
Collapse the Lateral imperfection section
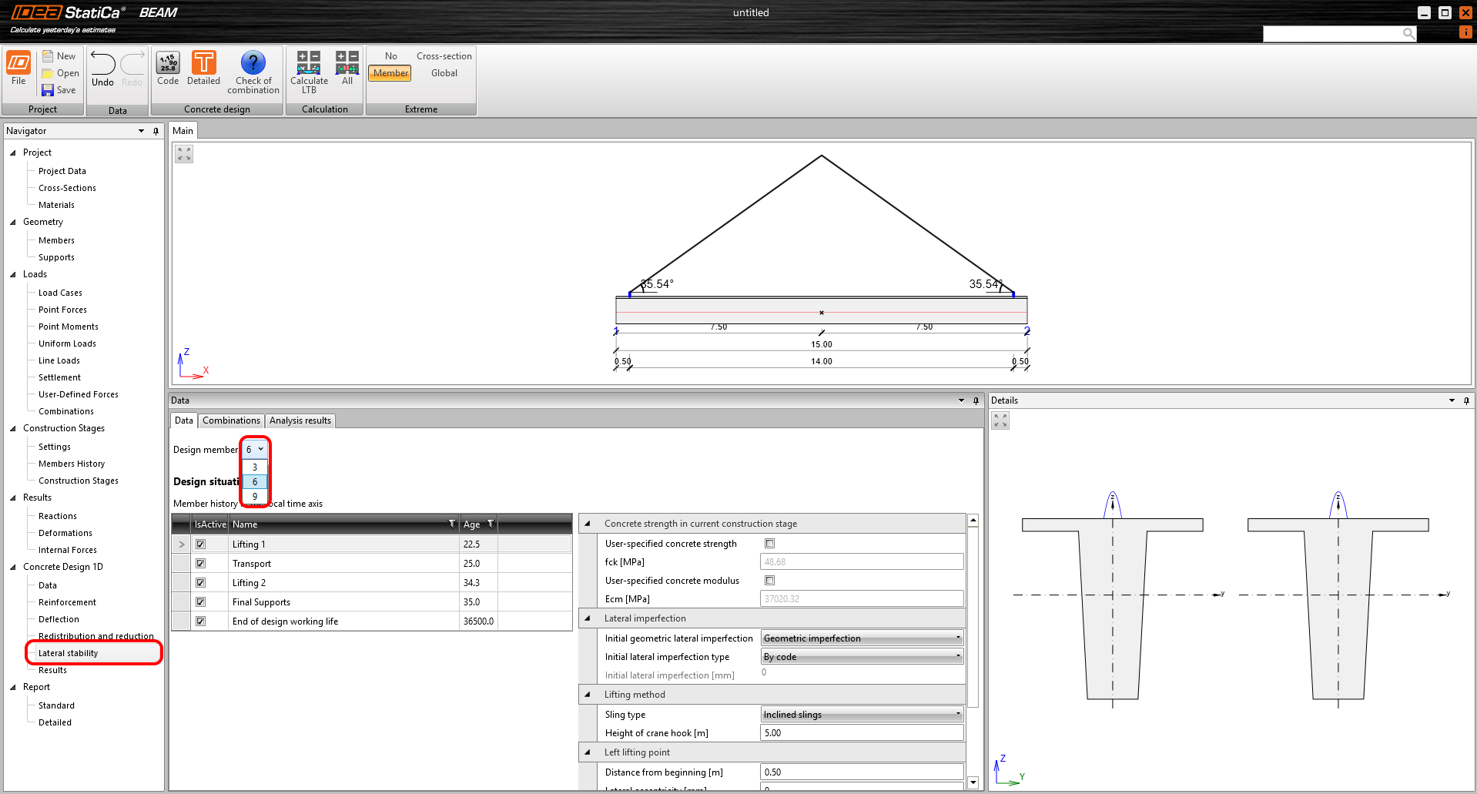[x=588, y=618]
